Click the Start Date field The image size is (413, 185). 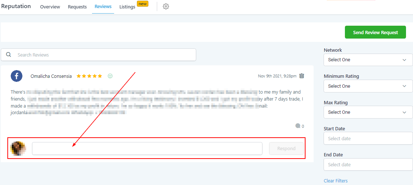click(368, 138)
